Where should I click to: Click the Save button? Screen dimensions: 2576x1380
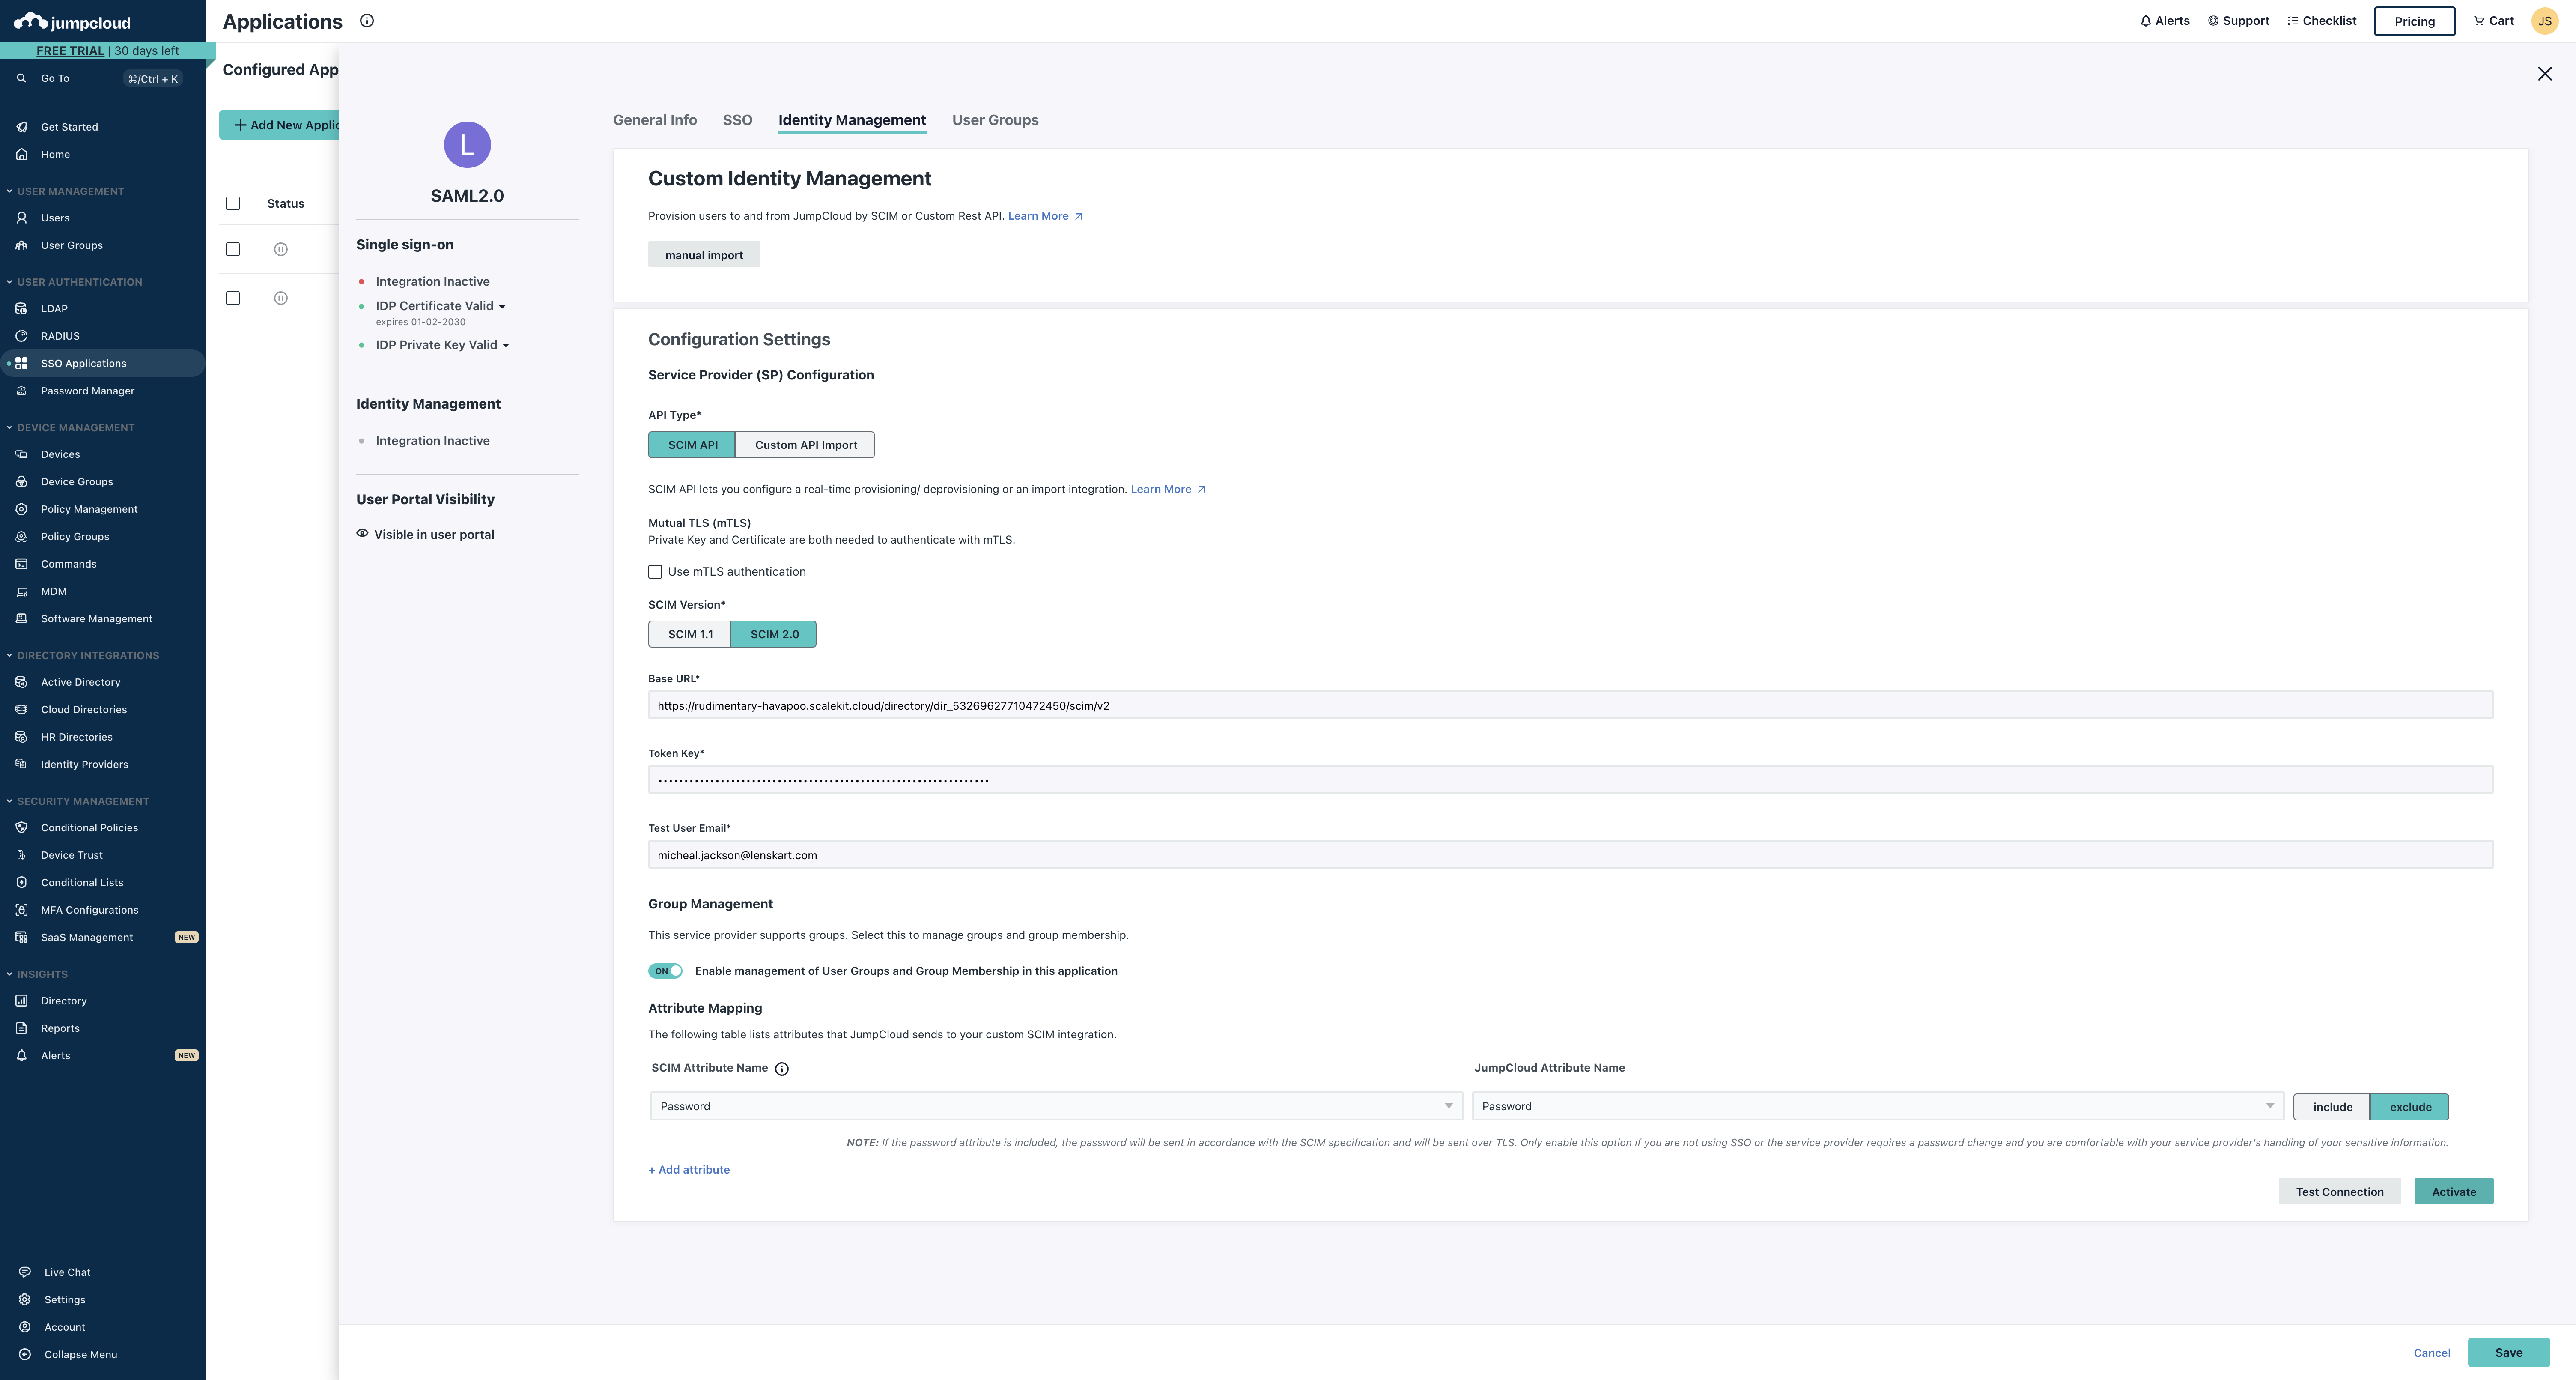pyautogui.click(x=2508, y=1353)
